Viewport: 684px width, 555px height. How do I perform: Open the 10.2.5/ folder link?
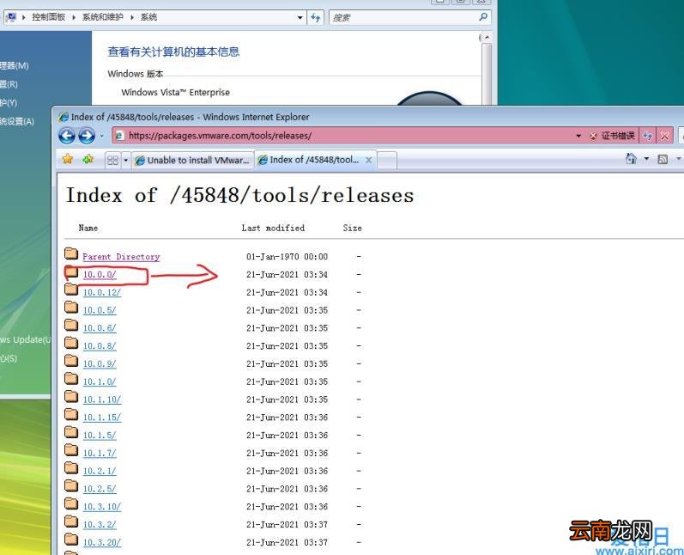coord(100,489)
